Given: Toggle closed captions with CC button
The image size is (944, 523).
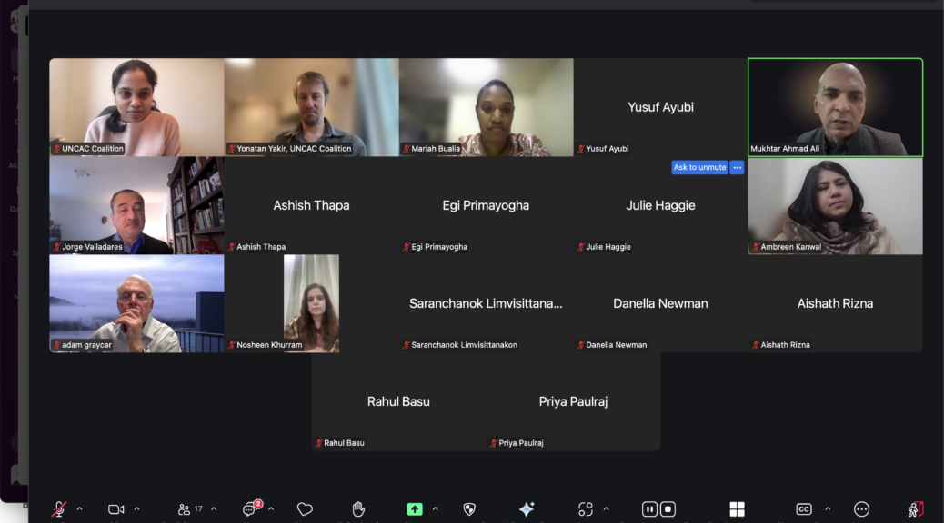Looking at the screenshot, I should coord(804,509).
